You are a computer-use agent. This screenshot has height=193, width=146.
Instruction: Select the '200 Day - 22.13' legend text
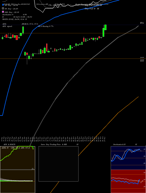pyautogui.click(x=12, y=12)
